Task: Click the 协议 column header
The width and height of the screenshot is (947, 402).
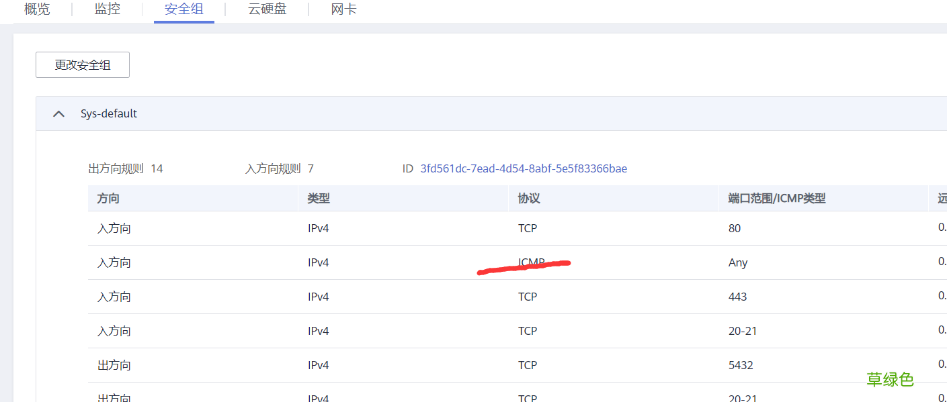Action: tap(528, 198)
